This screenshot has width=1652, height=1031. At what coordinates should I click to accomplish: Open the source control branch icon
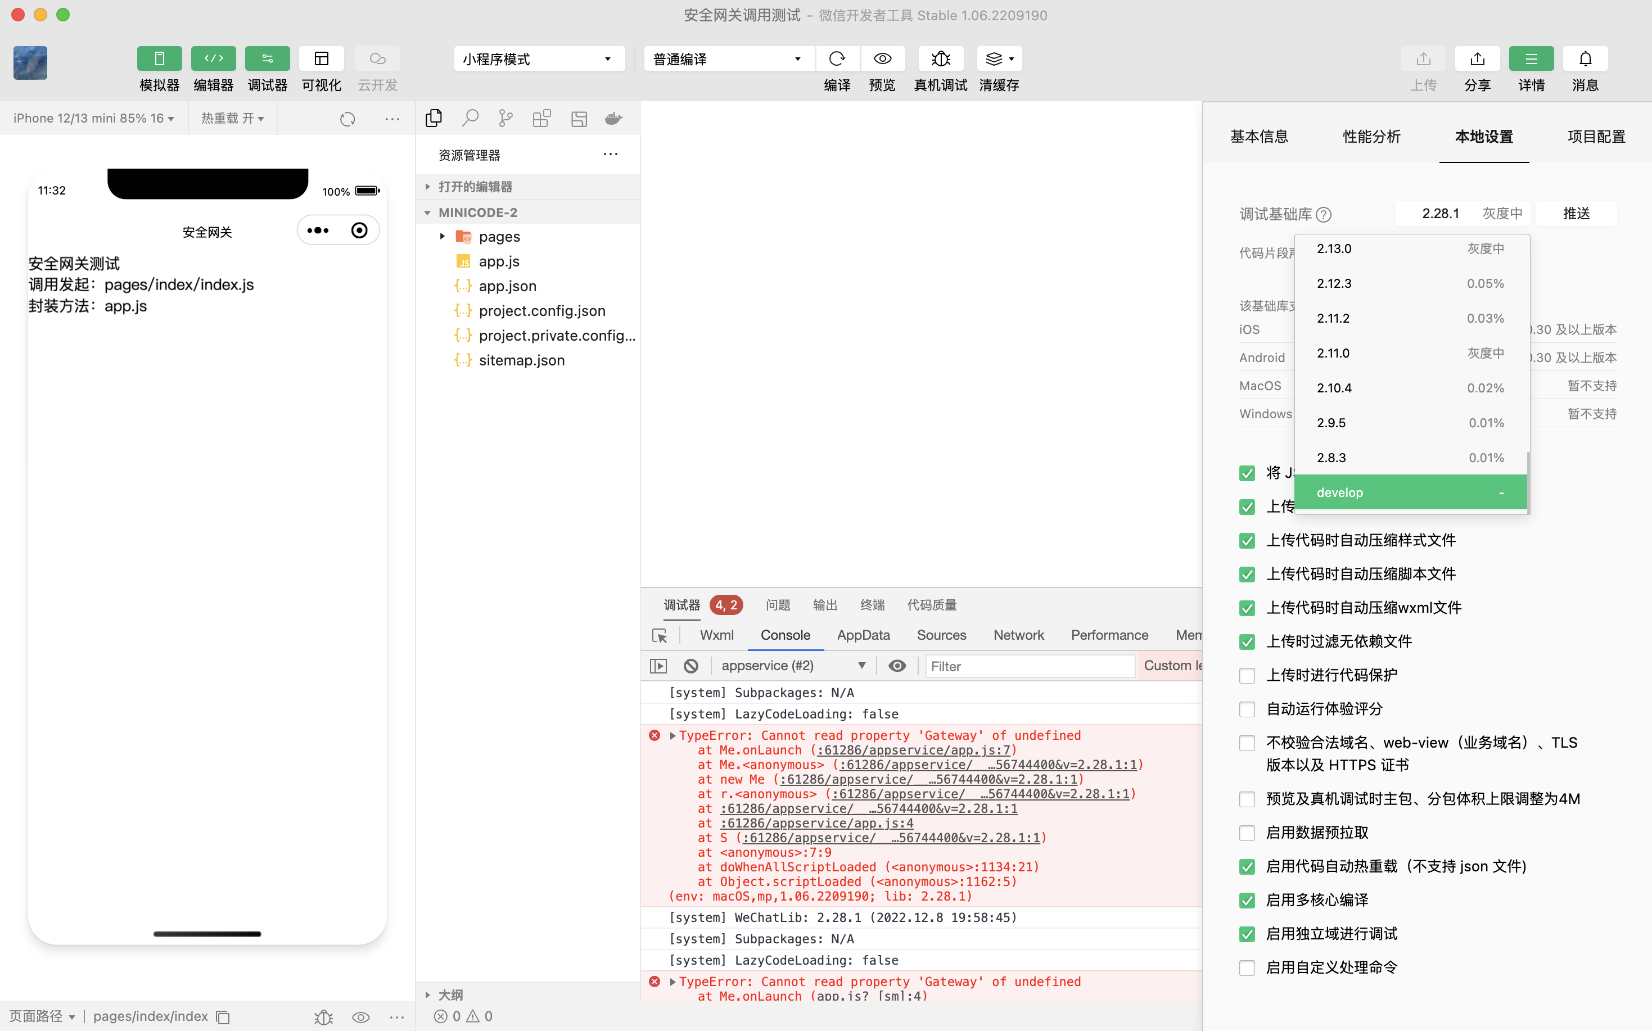505,119
